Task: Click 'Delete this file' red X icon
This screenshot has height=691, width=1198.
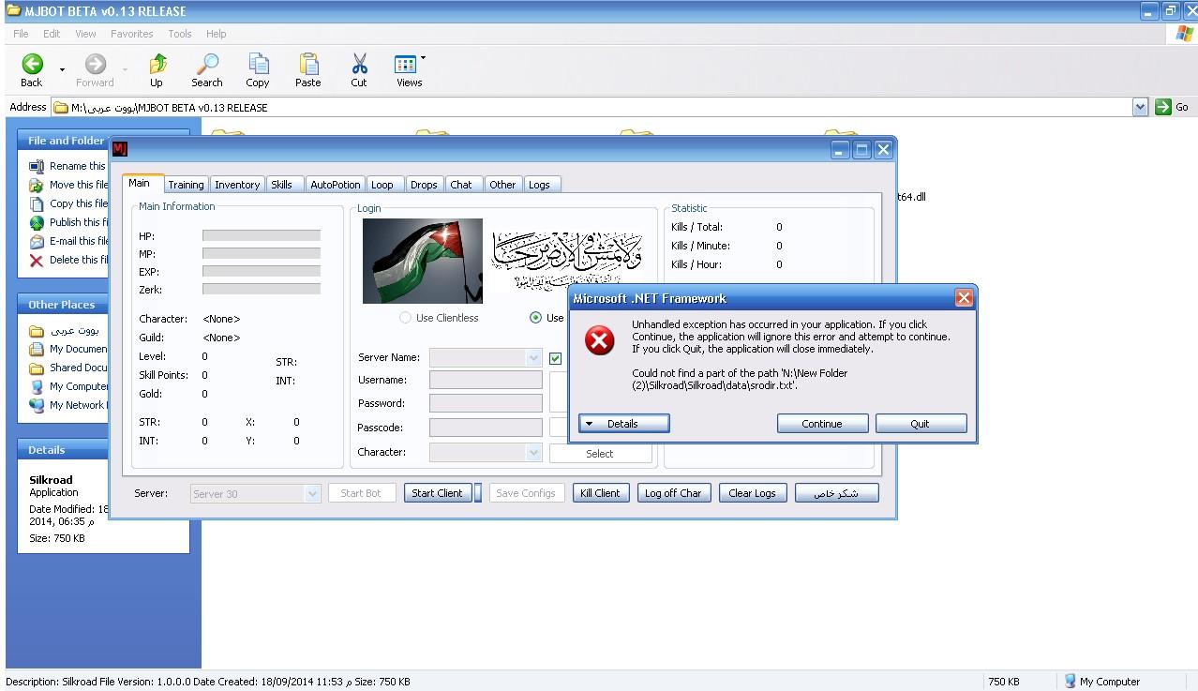Action: [37, 260]
